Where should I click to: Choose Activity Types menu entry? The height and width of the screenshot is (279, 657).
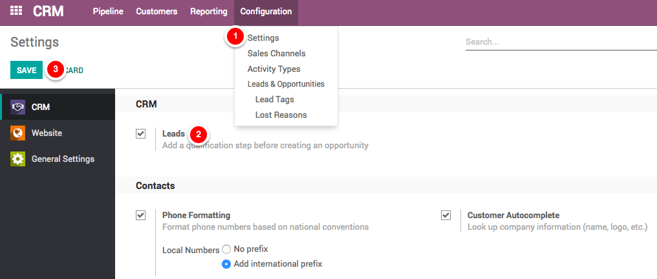tap(274, 69)
